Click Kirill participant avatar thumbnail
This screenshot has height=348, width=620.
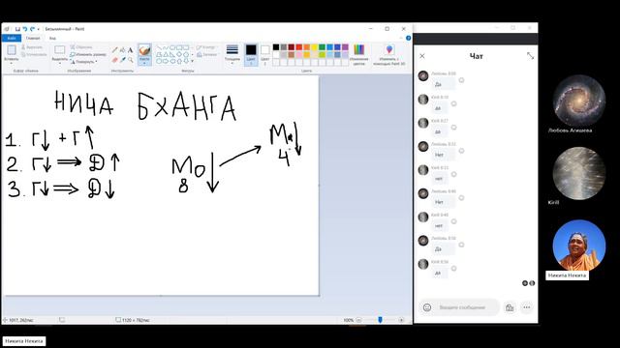pyautogui.click(x=579, y=173)
